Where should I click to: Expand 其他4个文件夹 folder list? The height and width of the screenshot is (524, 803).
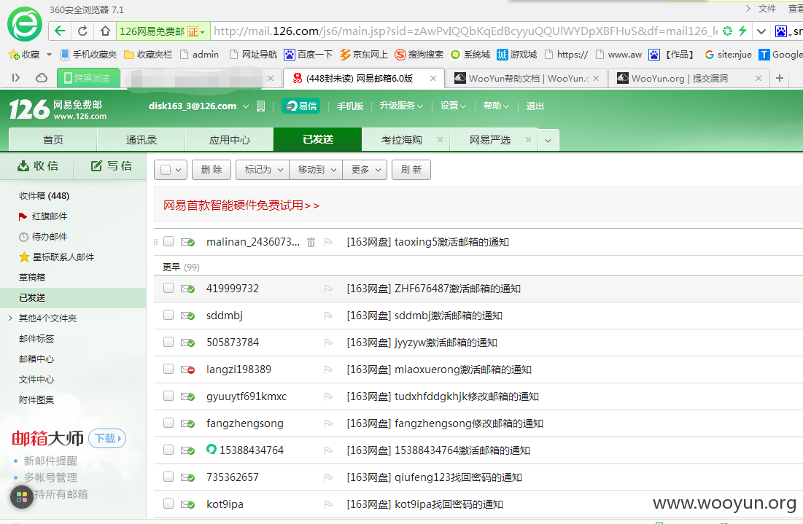(x=10, y=318)
